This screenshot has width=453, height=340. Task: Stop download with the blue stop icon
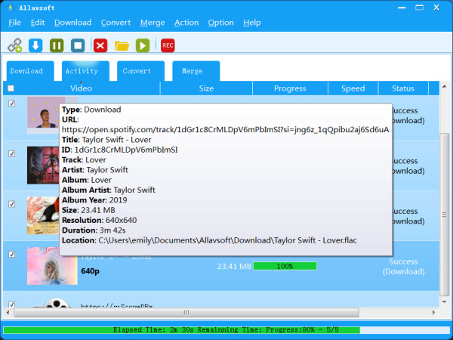[78, 45]
